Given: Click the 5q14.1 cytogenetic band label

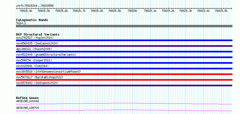Looking at the screenshot, I should click(21, 23).
